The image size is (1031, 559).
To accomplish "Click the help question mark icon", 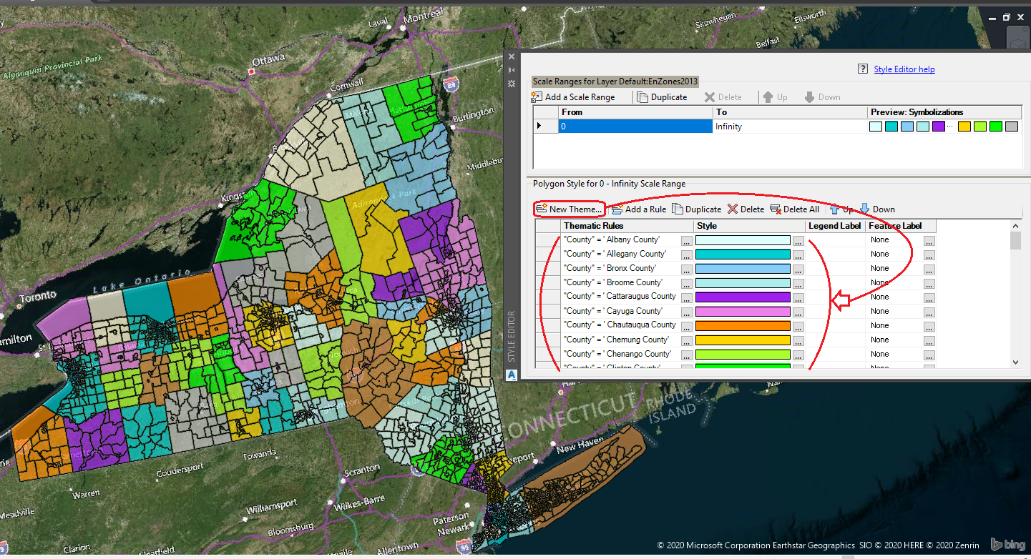I will pyautogui.click(x=864, y=69).
